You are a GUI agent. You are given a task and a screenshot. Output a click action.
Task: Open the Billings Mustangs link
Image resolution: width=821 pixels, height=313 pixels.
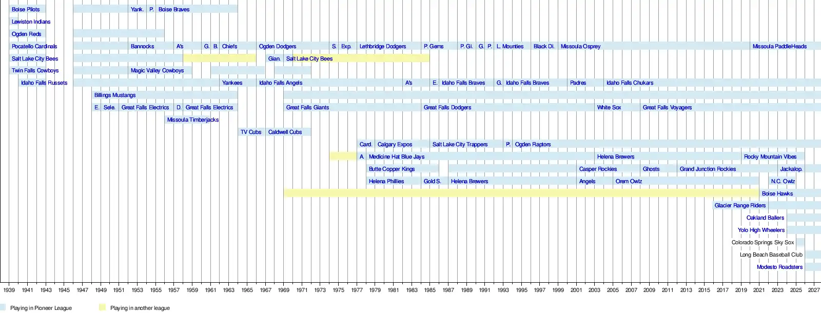pos(115,95)
